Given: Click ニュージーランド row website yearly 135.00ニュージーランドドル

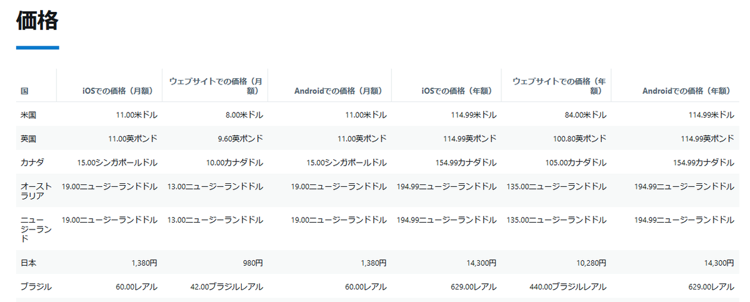Looking at the screenshot, I should (556, 219).
